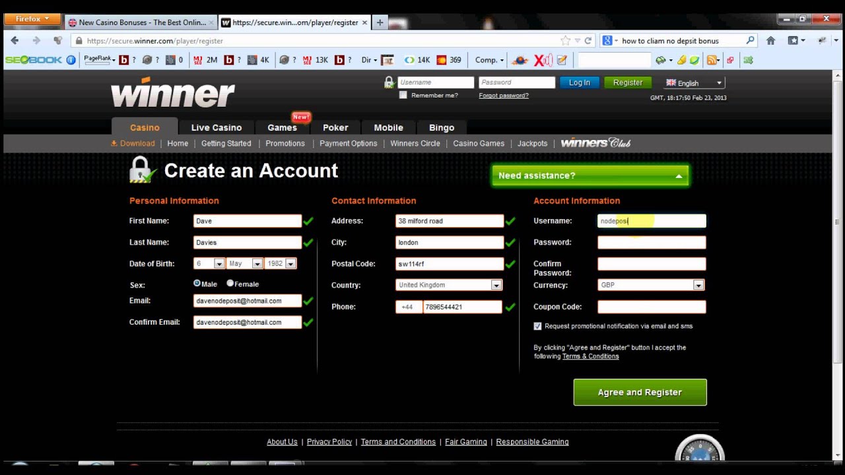Image resolution: width=845 pixels, height=475 pixels.
Task: Uncheck the promotional notification checkbox
Action: click(x=537, y=326)
